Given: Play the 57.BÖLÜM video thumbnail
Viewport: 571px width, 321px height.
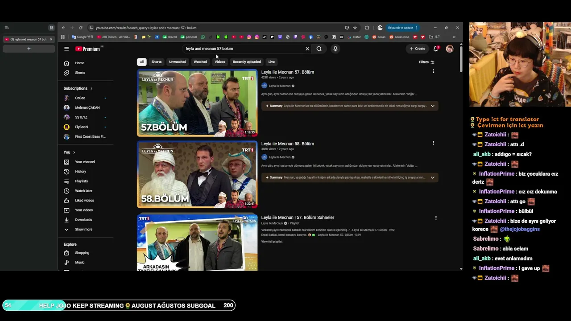Looking at the screenshot, I should tap(197, 103).
